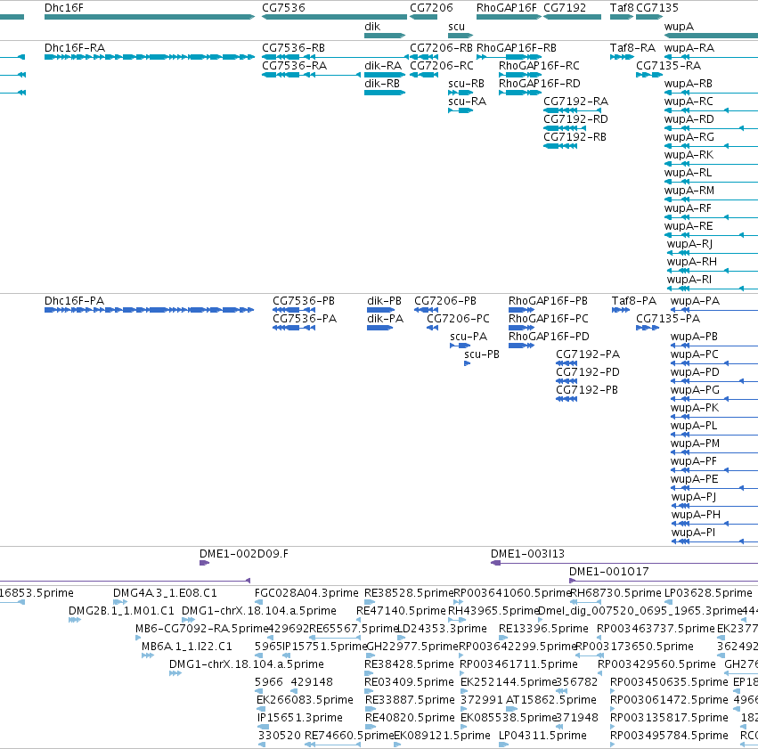Click transcript RhoGAP16F-RB
This screenshot has height=749, width=758.
pyautogui.click(x=509, y=57)
